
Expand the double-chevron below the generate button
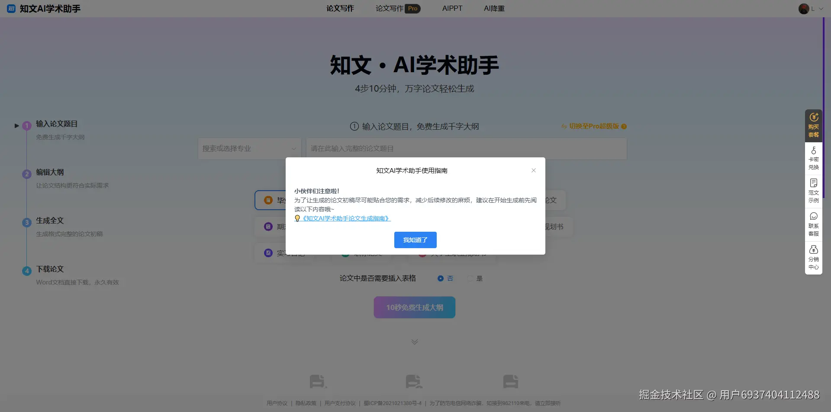[414, 342]
